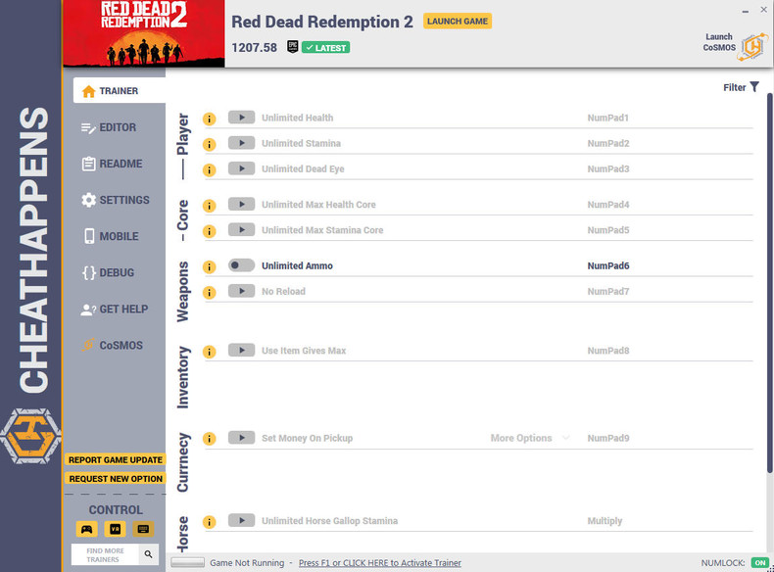Open info for Unlimited Dead Eye

[210, 170]
